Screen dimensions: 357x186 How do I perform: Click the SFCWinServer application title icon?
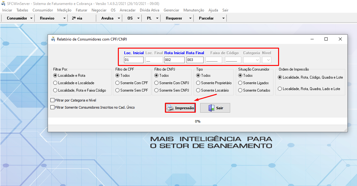tap(3, 4)
